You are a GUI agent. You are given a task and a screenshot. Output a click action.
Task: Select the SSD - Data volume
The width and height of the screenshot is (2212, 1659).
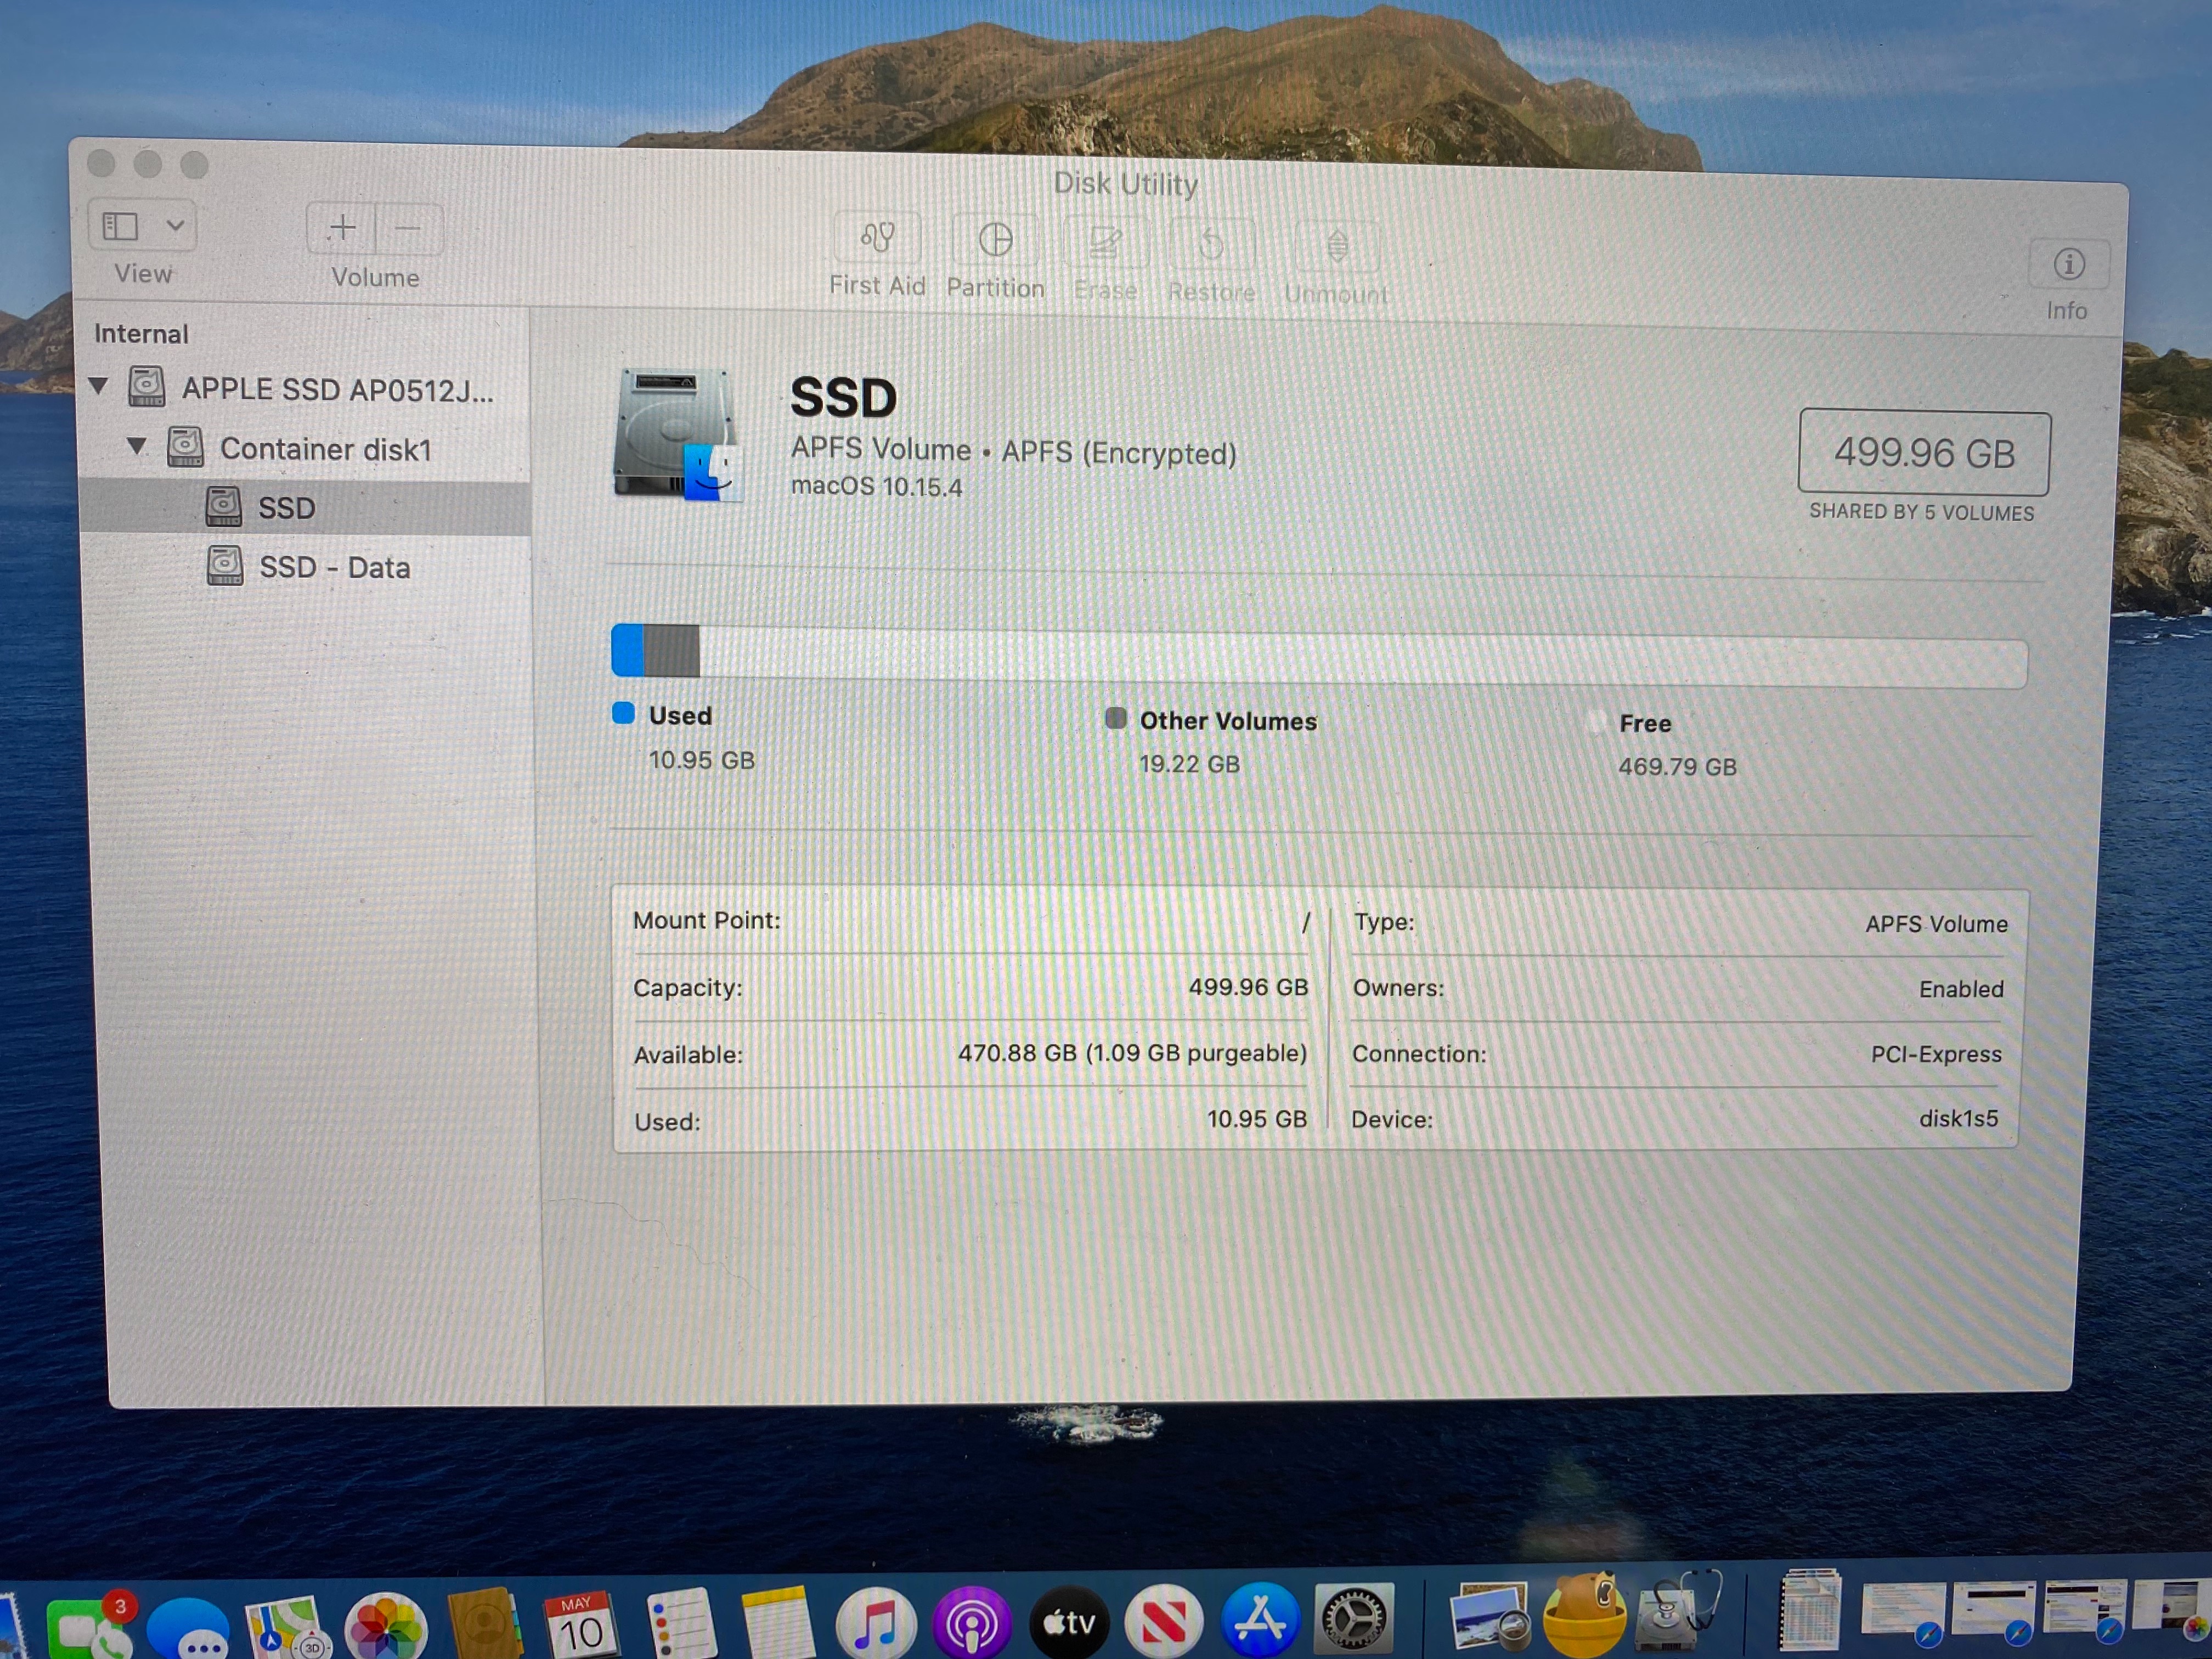point(334,568)
